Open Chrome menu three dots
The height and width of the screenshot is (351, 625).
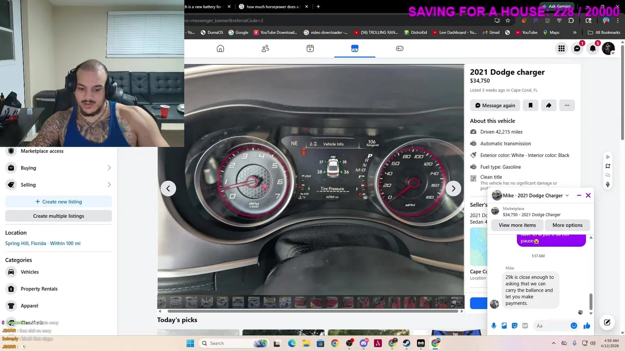[618, 20]
